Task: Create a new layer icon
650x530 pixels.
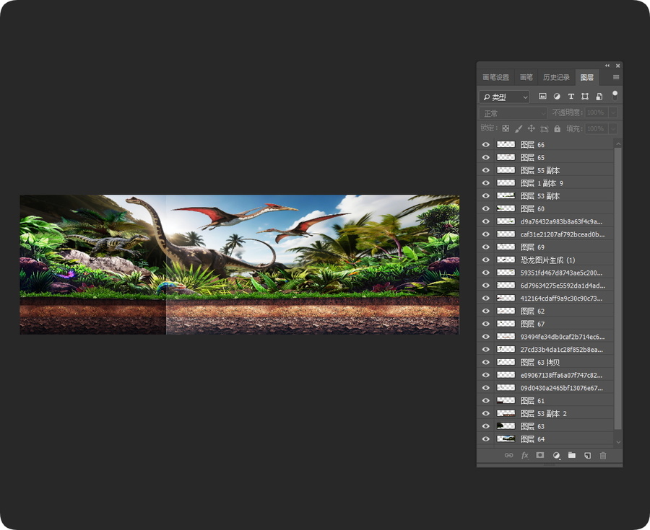Action: pyautogui.click(x=587, y=455)
